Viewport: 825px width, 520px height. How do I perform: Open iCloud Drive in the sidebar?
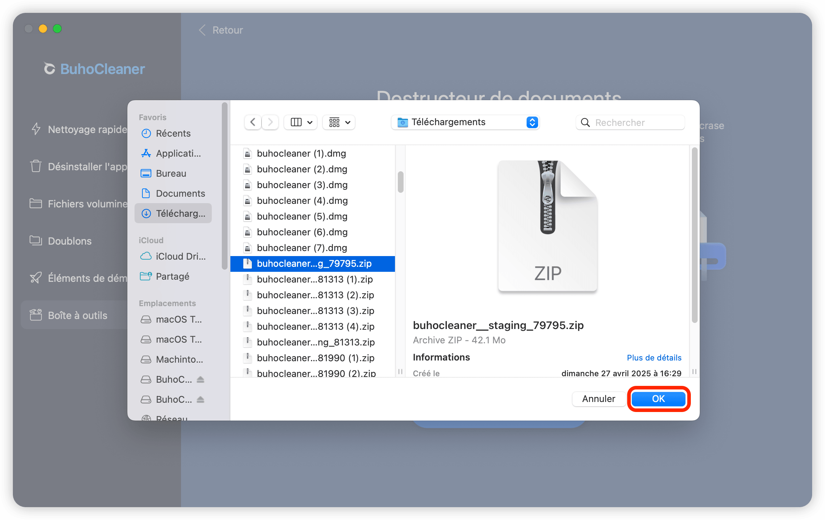173,256
